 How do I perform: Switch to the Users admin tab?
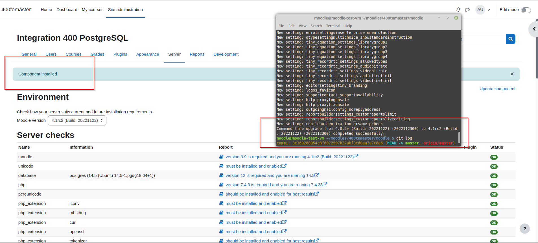click(x=51, y=54)
